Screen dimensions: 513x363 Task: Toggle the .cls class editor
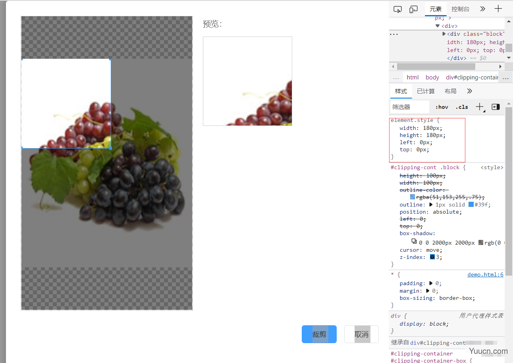[x=461, y=107]
